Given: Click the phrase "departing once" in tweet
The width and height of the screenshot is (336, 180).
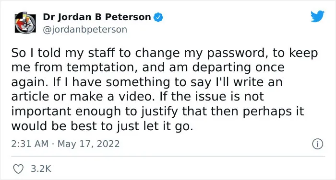Looking at the screenshot, I should (238, 68).
